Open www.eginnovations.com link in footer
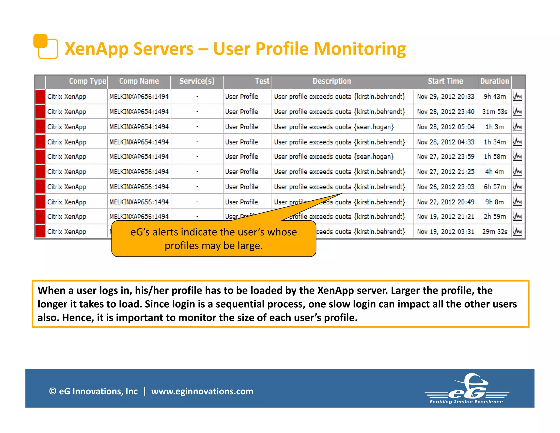This screenshot has height=433, width=560. (202, 391)
